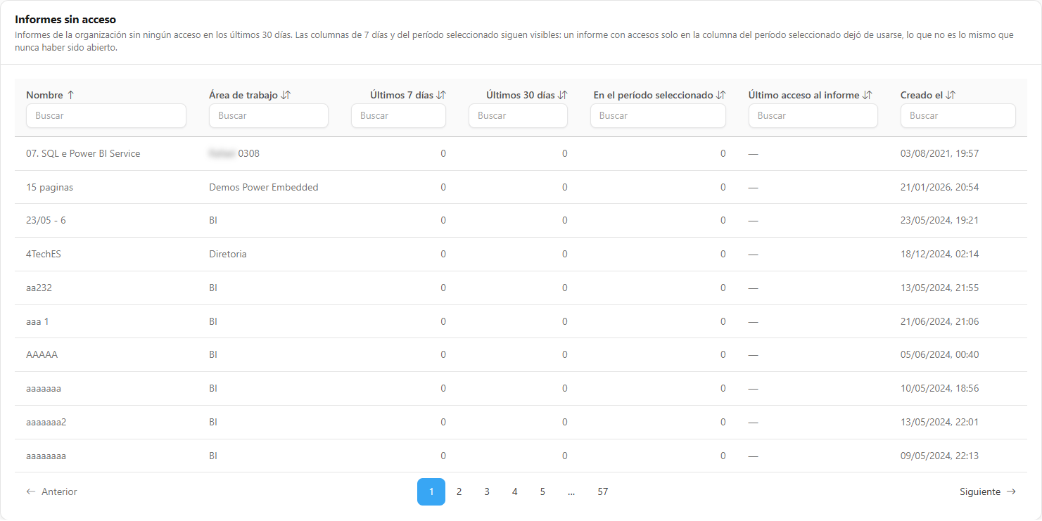Click the report name 23/05 - 6
Viewport: 1042px width, 521px height.
click(46, 221)
